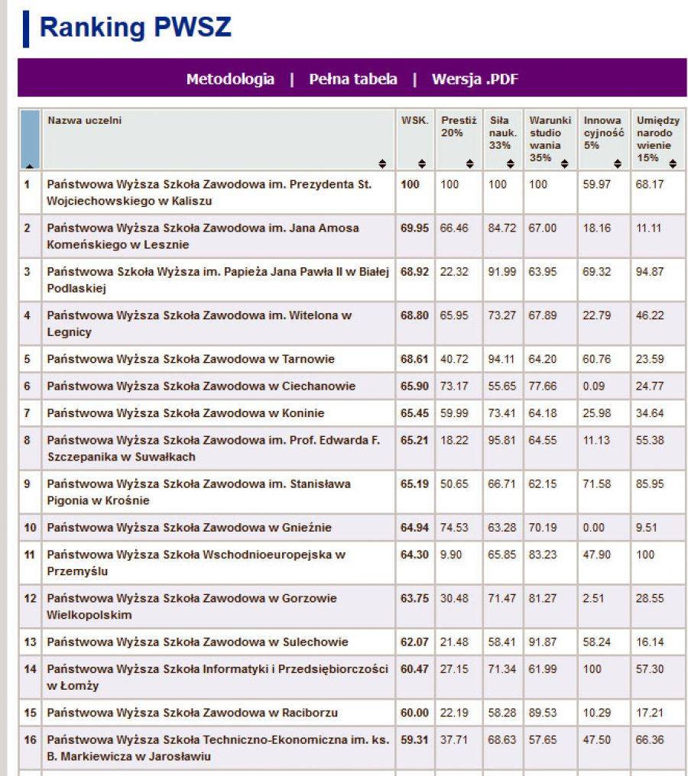Click Umiędzynarodowienie value 9.51
Screen dimensions: 688x776
(x=647, y=528)
